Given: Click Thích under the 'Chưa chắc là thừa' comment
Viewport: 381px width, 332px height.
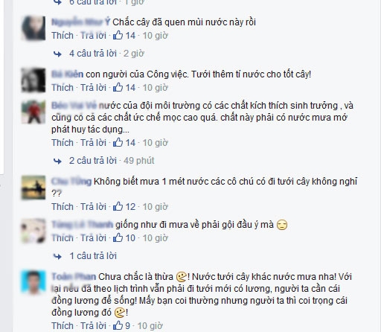Looking at the screenshot, I should click(x=63, y=325).
